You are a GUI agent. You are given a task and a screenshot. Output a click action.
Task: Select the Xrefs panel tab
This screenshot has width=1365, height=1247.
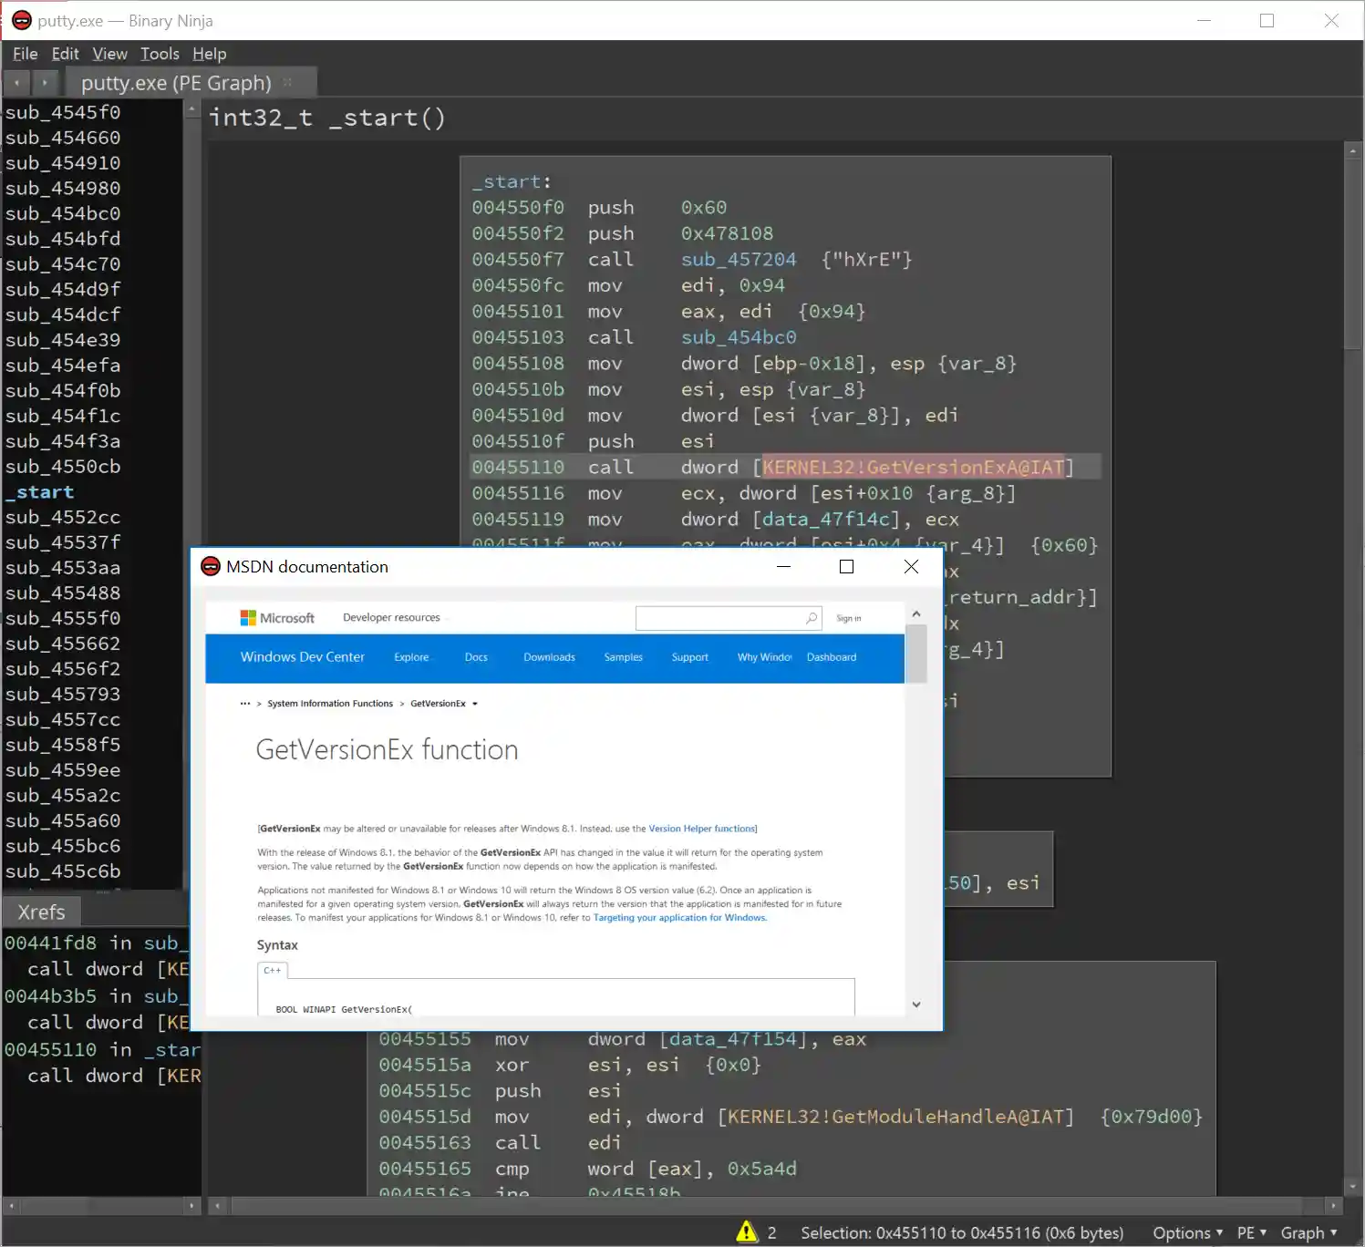tap(42, 912)
